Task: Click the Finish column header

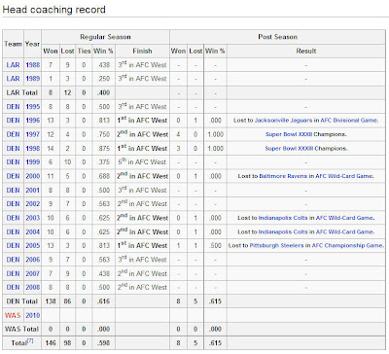Action: (x=142, y=51)
